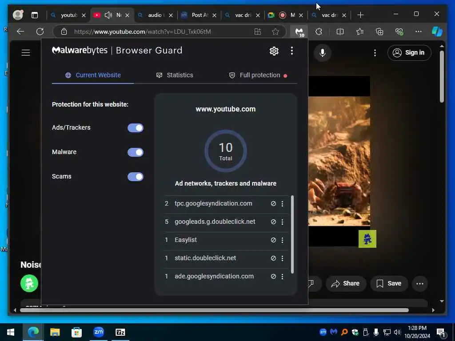Screen dimensions: 455x341
Task: Switch to the audio search tab
Action: coord(156,15)
